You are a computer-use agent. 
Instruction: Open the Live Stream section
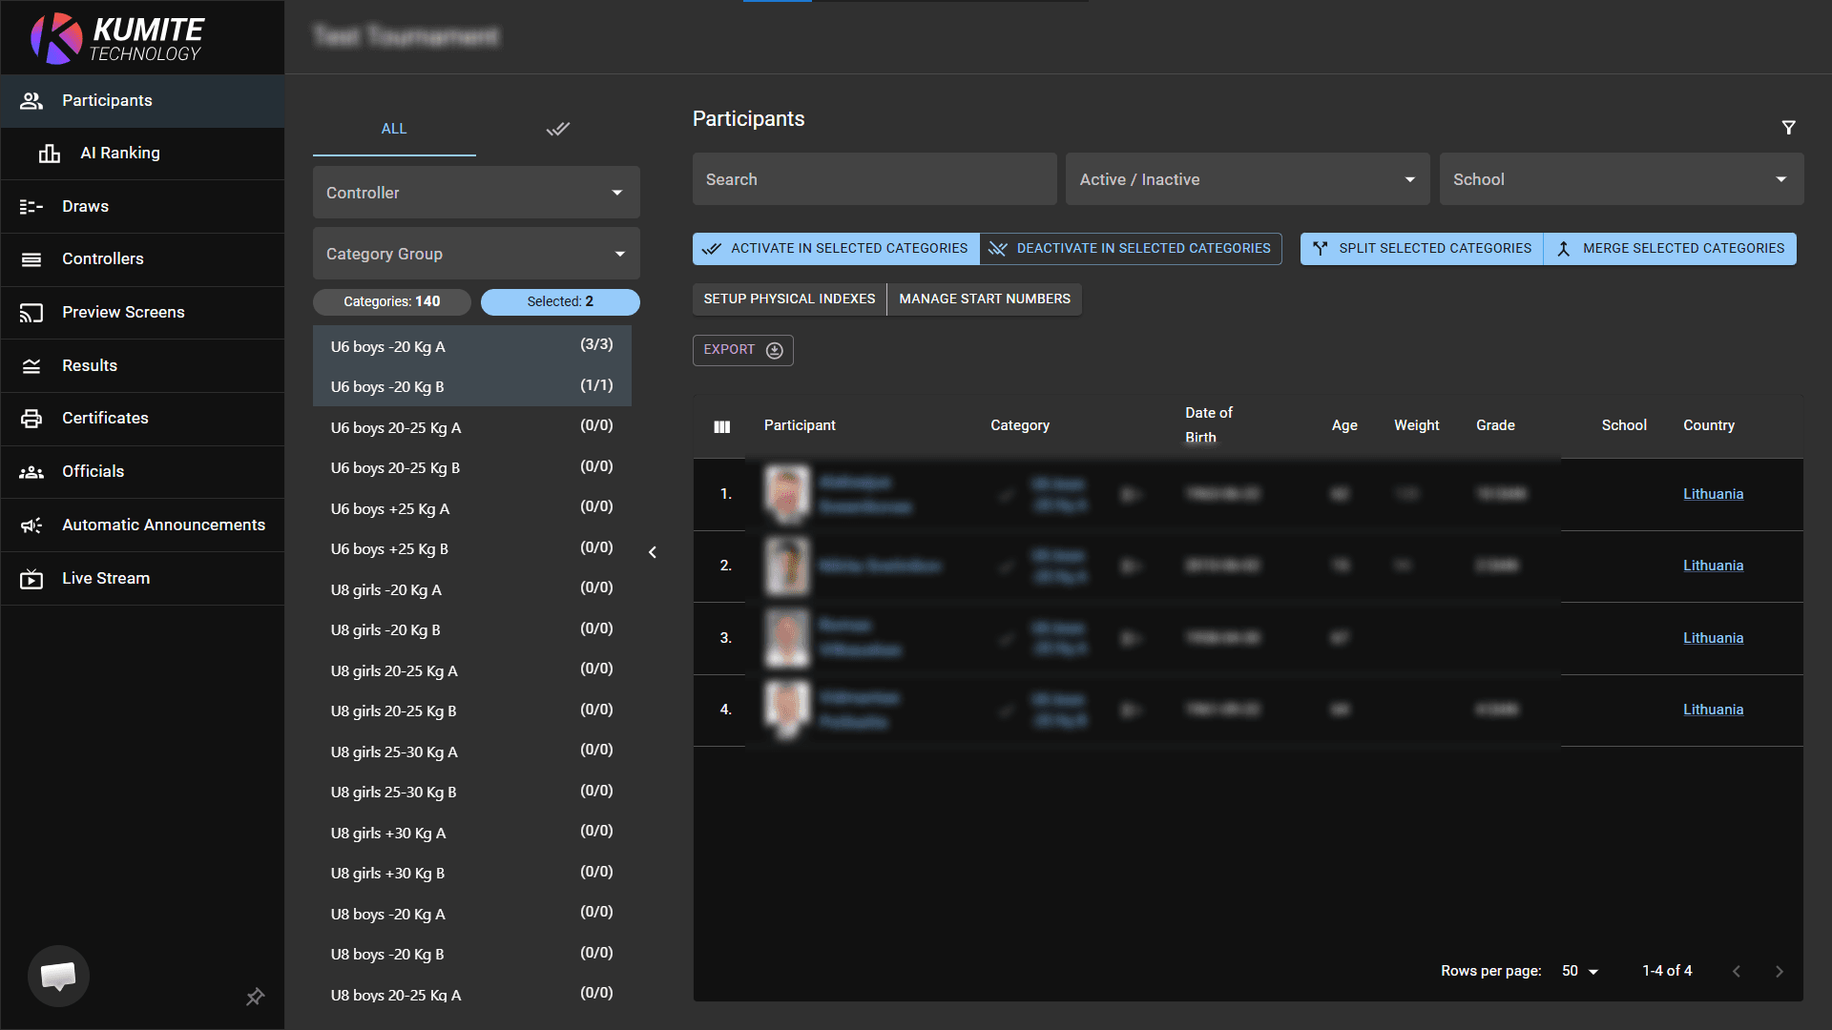click(x=106, y=578)
